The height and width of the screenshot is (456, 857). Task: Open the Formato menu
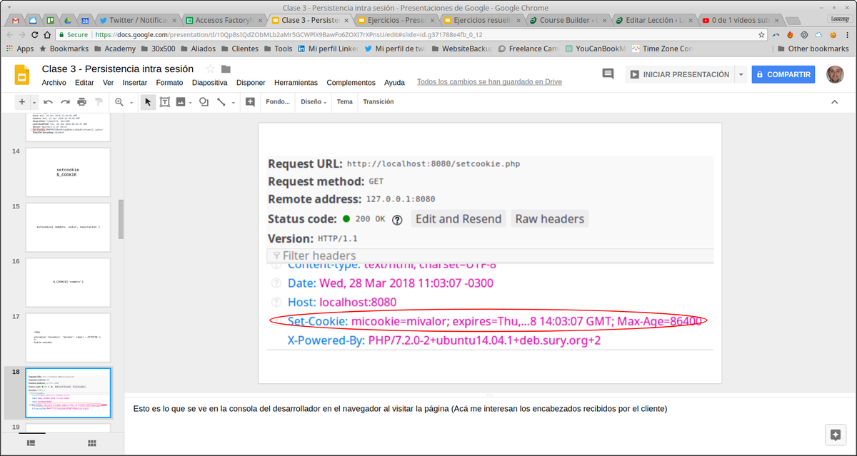[x=169, y=83]
